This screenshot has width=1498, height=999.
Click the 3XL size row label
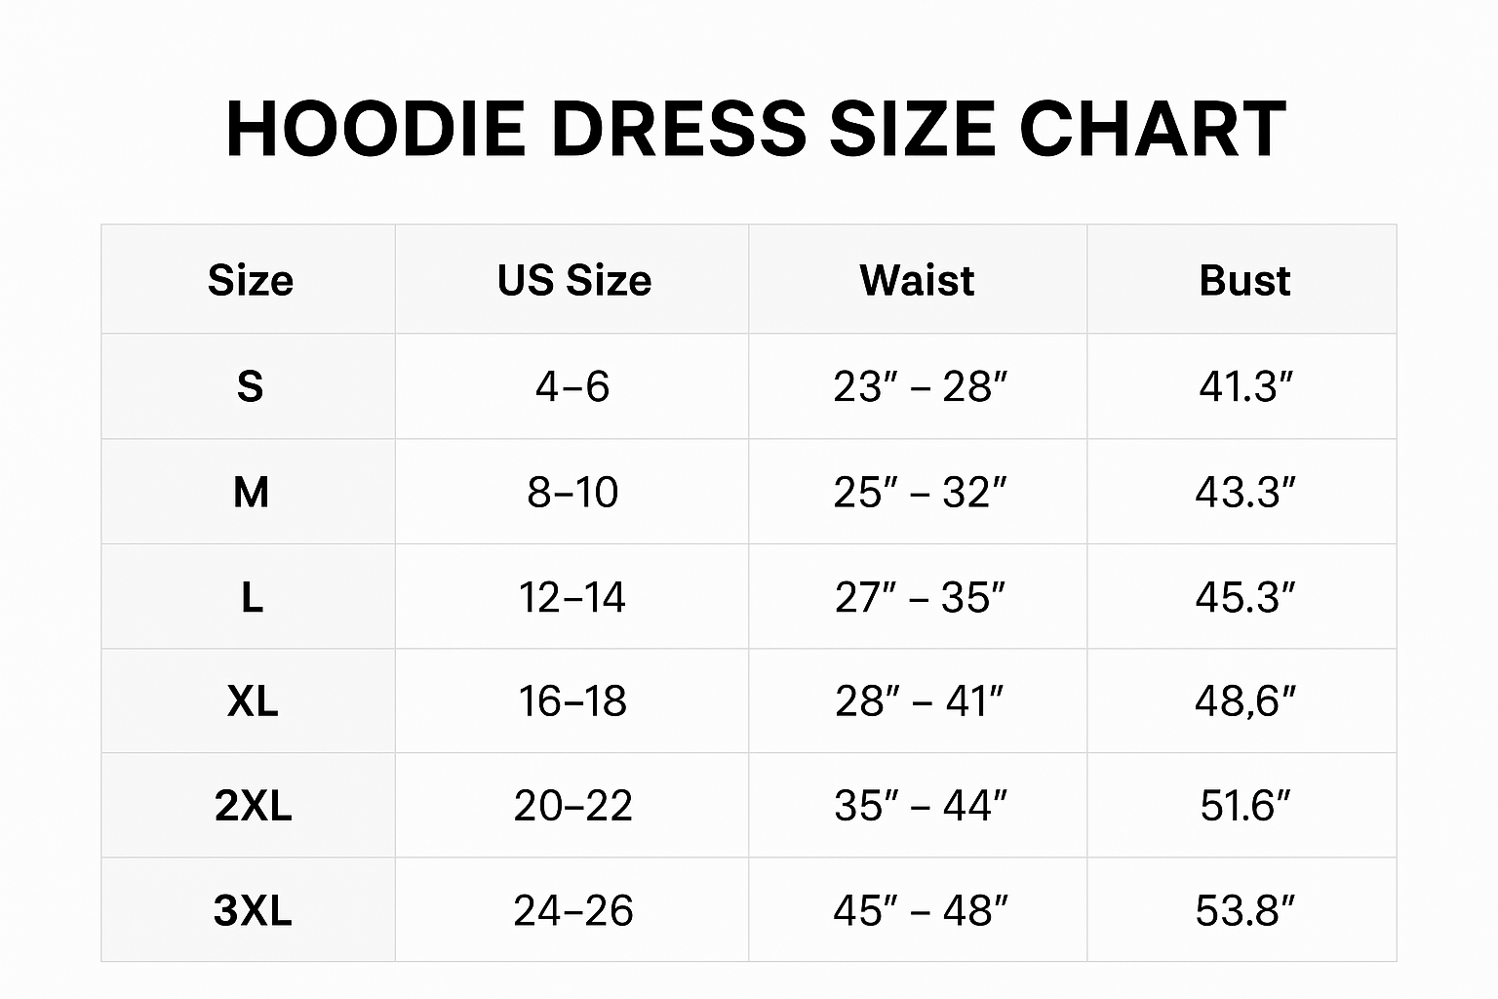coord(253,911)
